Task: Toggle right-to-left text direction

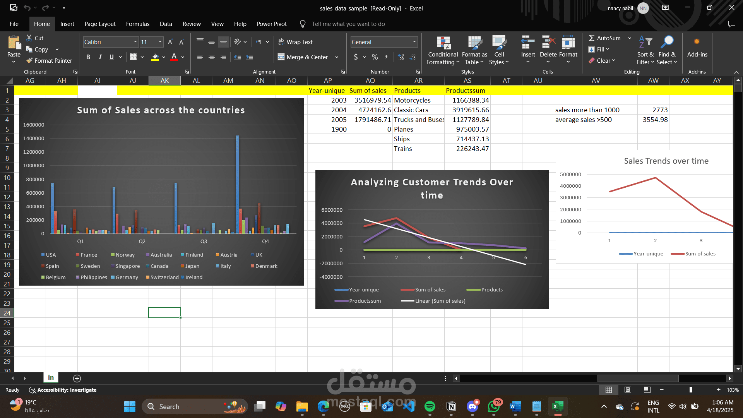Action: tap(259, 42)
